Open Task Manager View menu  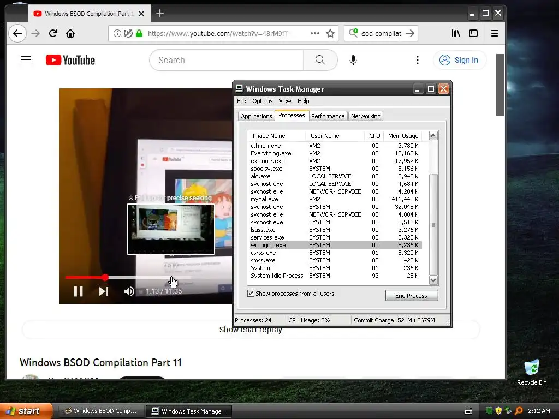click(285, 101)
